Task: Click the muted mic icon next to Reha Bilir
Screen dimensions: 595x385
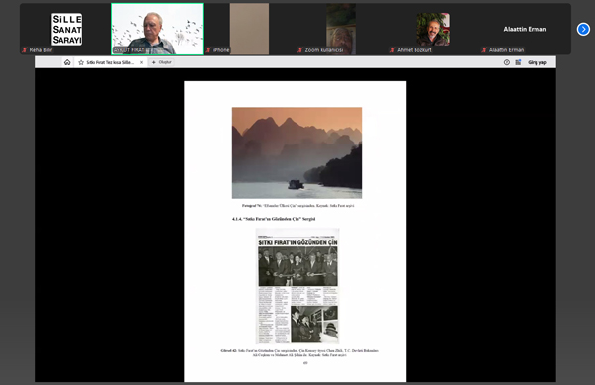Action: [25, 49]
